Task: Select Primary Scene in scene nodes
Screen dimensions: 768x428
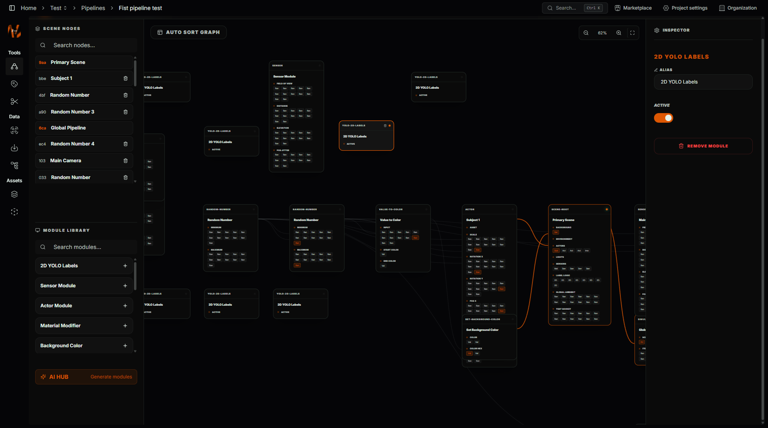Action: pos(84,62)
